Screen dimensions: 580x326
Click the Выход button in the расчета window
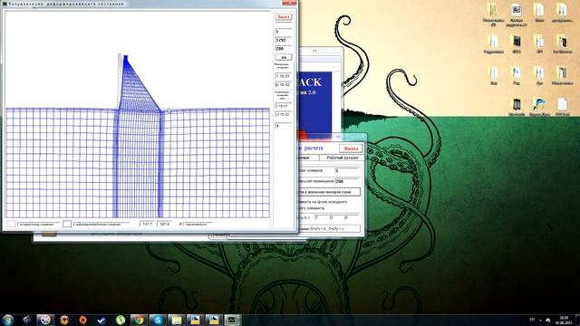(x=351, y=149)
